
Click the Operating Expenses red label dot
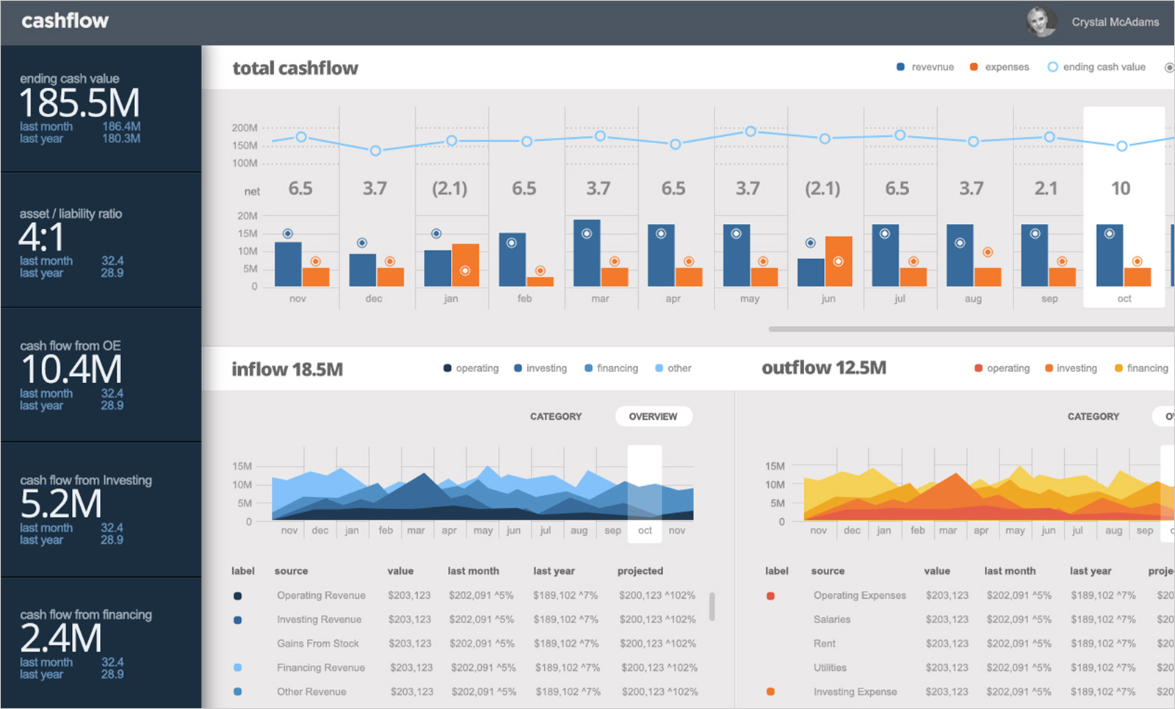(772, 596)
